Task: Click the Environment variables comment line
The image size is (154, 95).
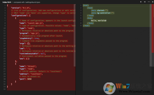Action: [x=43, y=56]
